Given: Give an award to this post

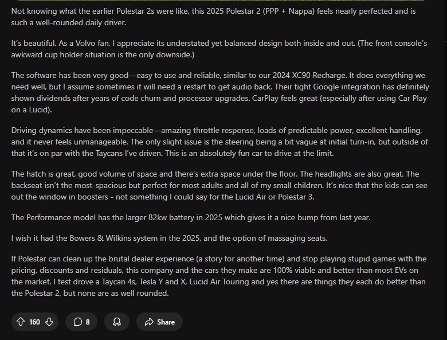Looking at the screenshot, I should point(117,322).
